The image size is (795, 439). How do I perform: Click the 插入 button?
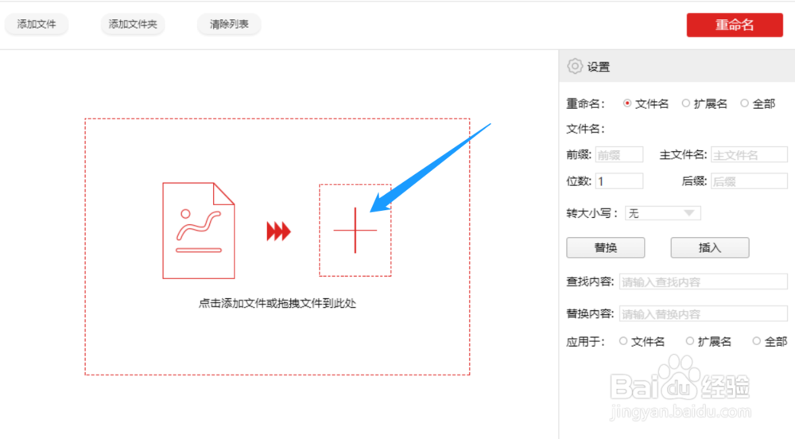(x=710, y=247)
